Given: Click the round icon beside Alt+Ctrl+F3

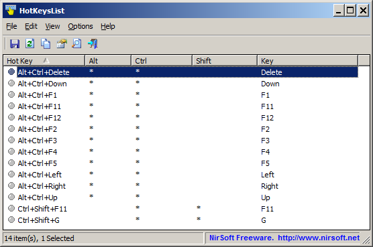Looking at the screenshot, I should (11, 140).
